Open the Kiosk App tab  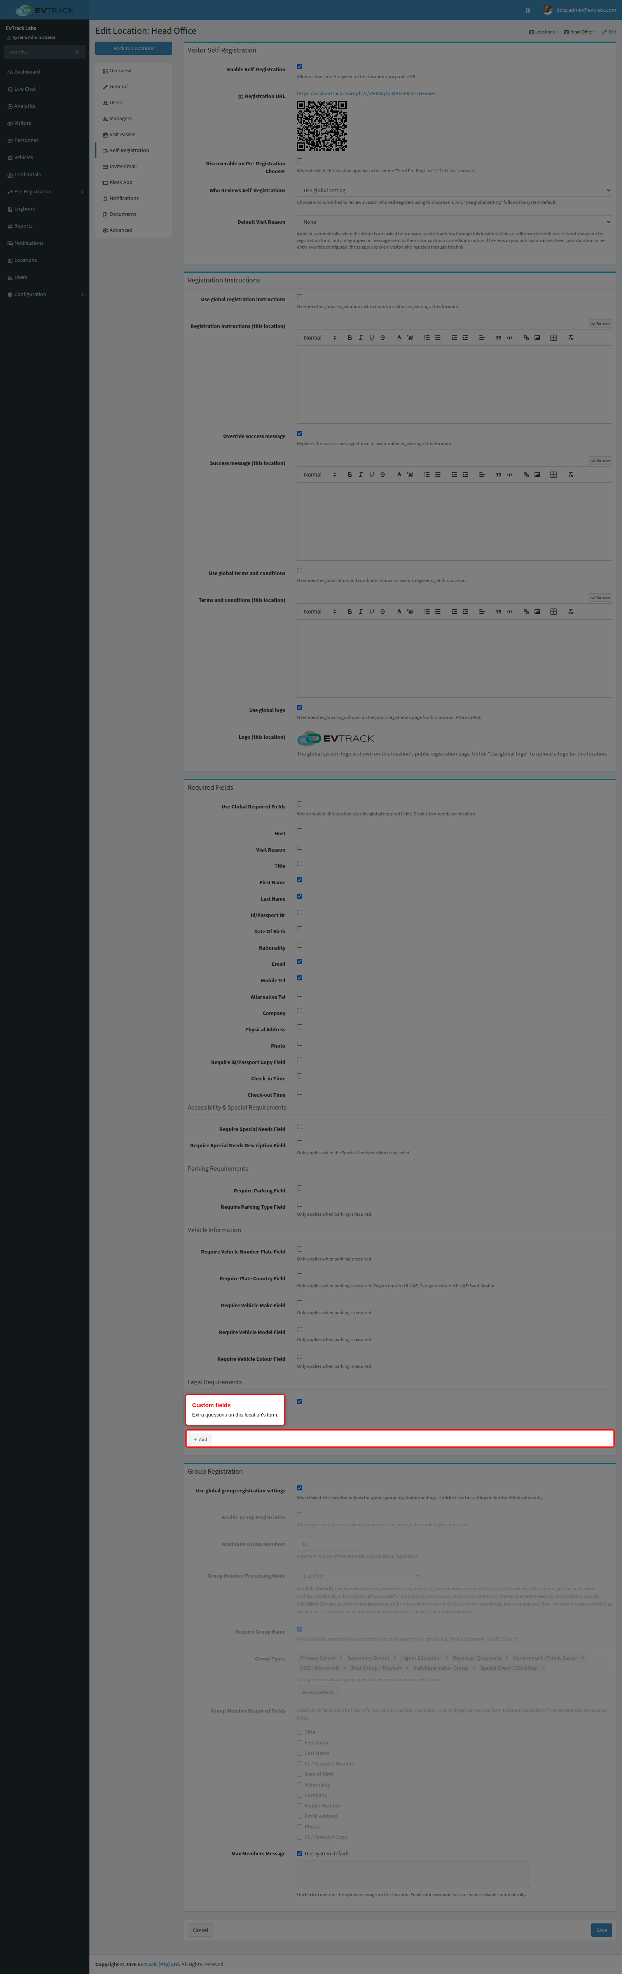pos(133,182)
